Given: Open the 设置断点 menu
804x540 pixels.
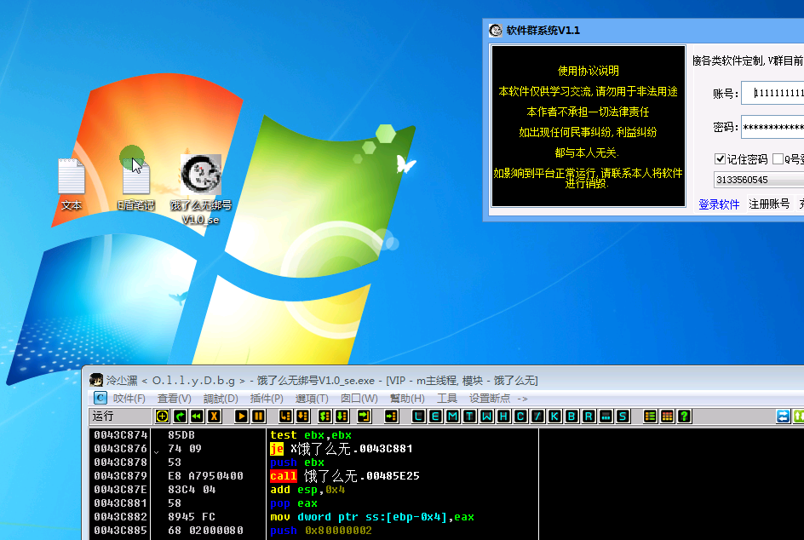Looking at the screenshot, I should pyautogui.click(x=490, y=399).
